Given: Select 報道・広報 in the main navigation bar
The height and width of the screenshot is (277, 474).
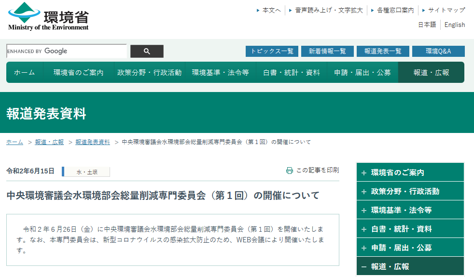Looking at the screenshot, I should [x=431, y=73].
